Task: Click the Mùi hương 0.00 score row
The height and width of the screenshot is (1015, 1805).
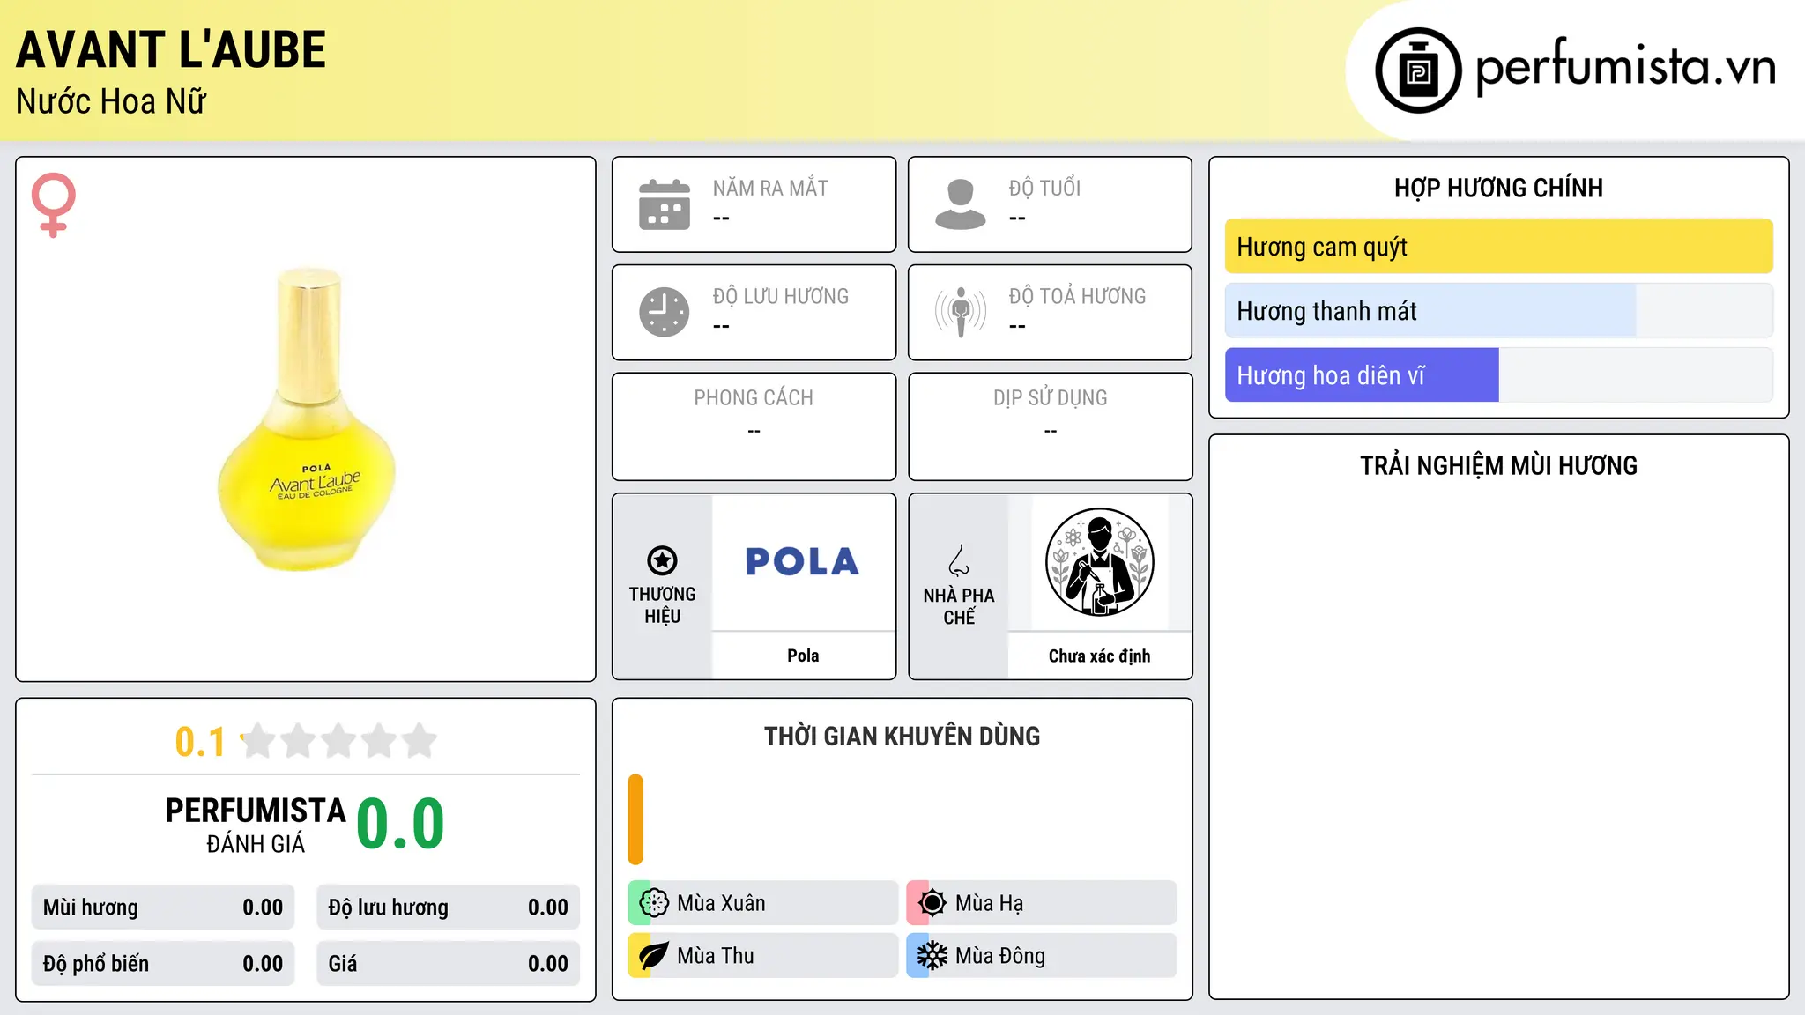Action: point(163,908)
